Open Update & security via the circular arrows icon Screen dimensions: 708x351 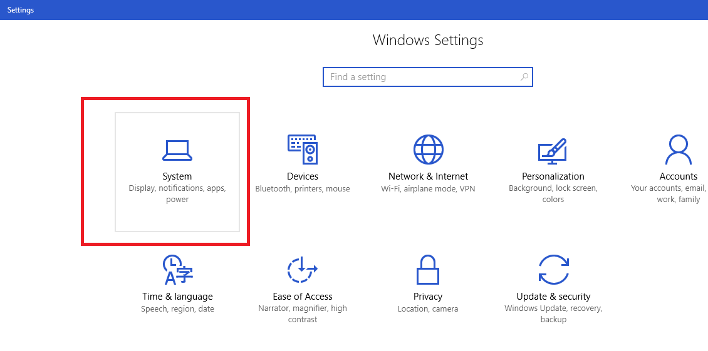[554, 270]
